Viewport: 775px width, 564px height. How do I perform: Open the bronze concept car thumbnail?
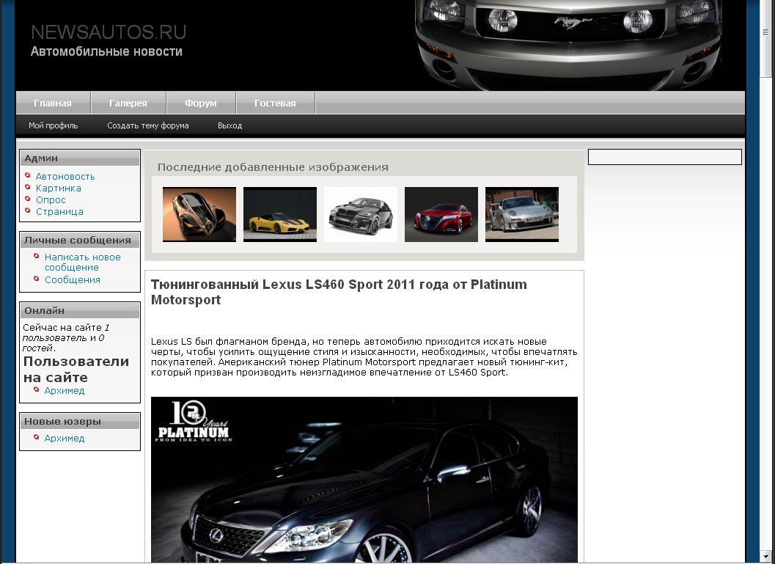199,214
